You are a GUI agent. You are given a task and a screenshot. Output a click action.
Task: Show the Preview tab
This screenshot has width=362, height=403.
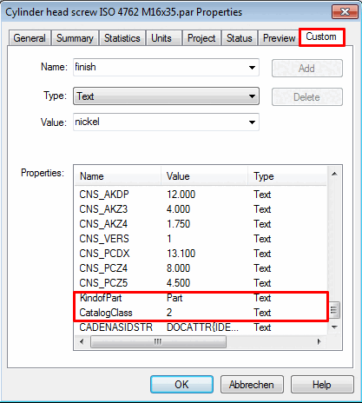[x=279, y=38]
